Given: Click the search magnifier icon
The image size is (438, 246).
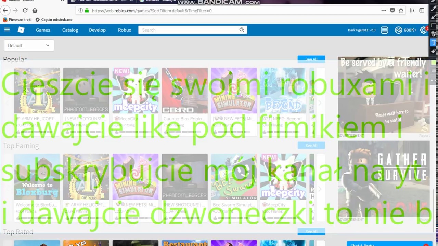Looking at the screenshot, I should pyautogui.click(x=242, y=30).
